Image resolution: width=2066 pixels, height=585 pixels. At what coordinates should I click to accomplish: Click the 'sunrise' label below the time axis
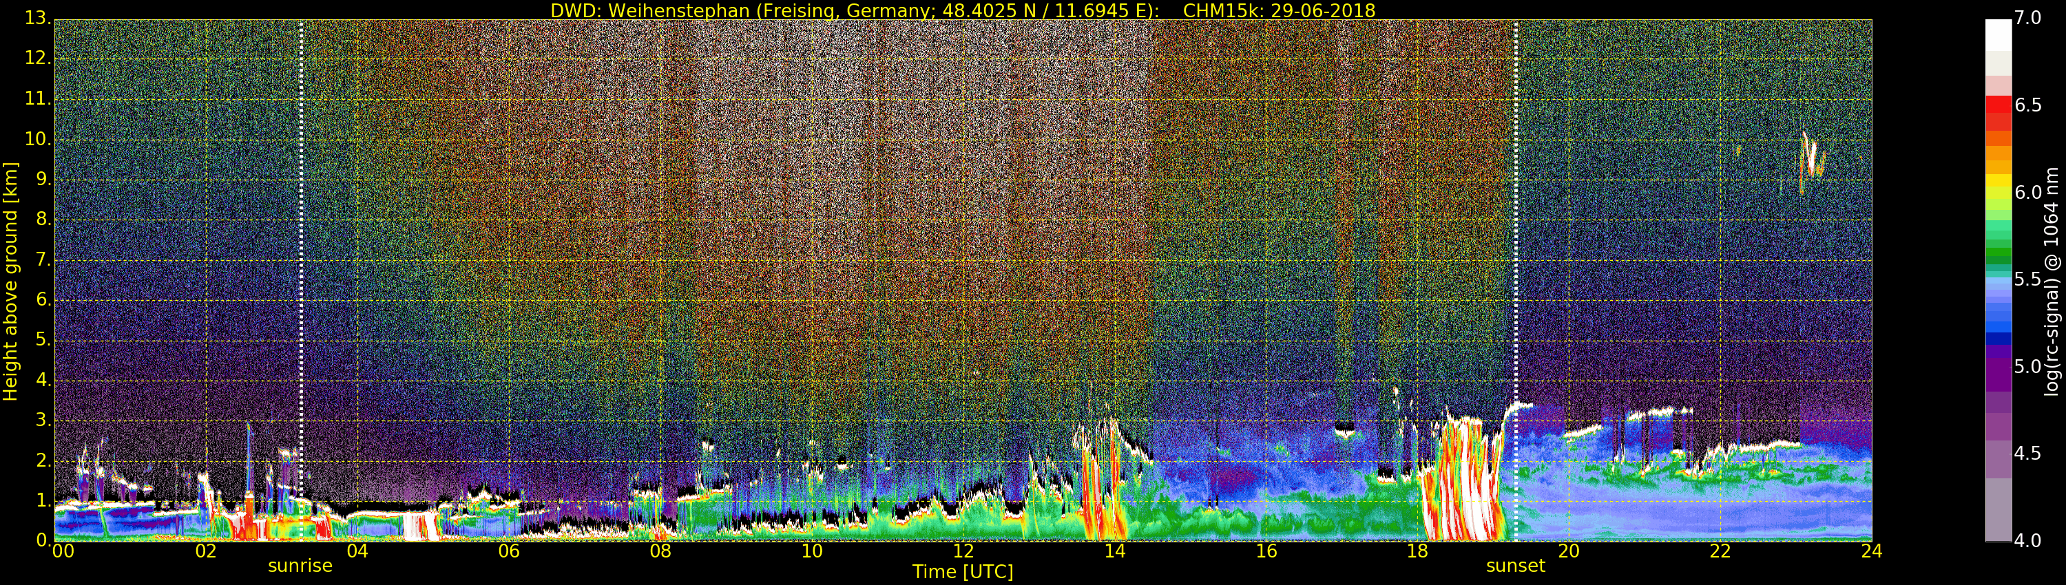tap(300, 566)
